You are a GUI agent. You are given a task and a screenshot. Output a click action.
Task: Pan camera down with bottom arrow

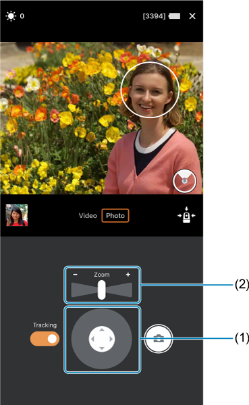(x=102, y=348)
